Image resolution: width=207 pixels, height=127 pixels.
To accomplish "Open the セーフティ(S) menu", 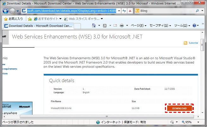I will pos(160,25).
